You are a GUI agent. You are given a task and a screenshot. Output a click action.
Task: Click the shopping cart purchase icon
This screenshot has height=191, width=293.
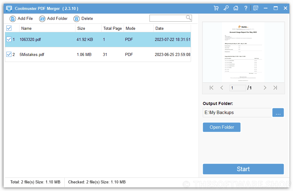point(216,8)
